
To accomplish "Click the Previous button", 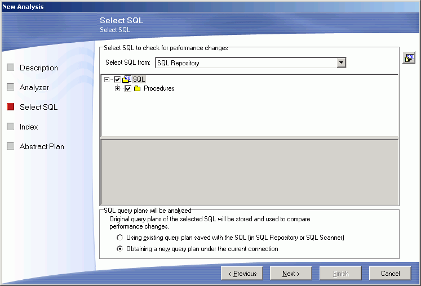I will 242,274.
